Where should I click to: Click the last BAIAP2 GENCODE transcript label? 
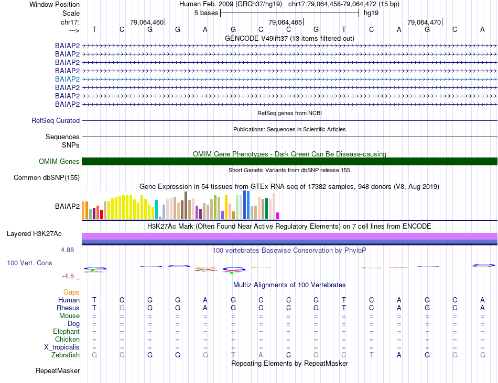(x=67, y=104)
